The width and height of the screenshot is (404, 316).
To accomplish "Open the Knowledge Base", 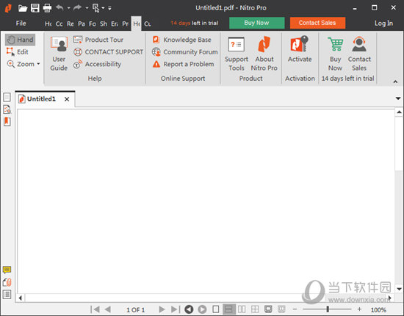I will 182,40.
